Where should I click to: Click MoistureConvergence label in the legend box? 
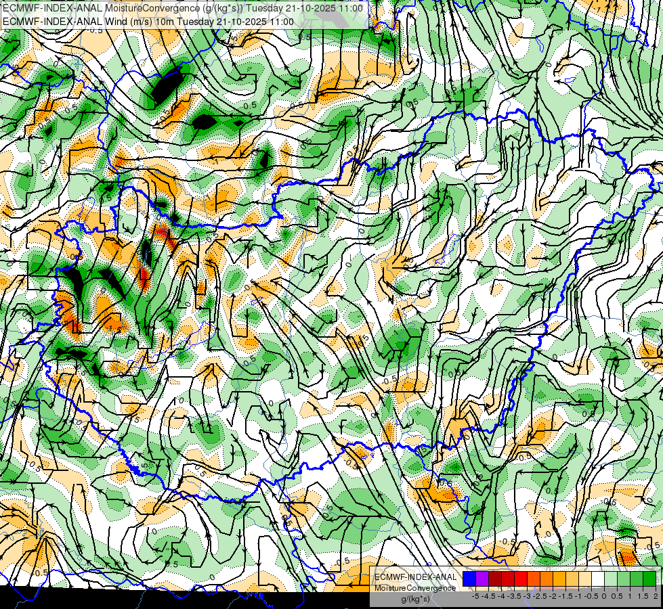coord(415,588)
